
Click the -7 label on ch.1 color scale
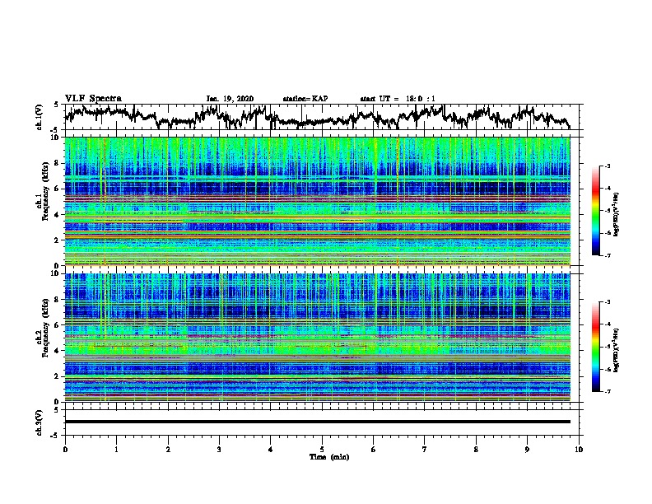click(607, 255)
